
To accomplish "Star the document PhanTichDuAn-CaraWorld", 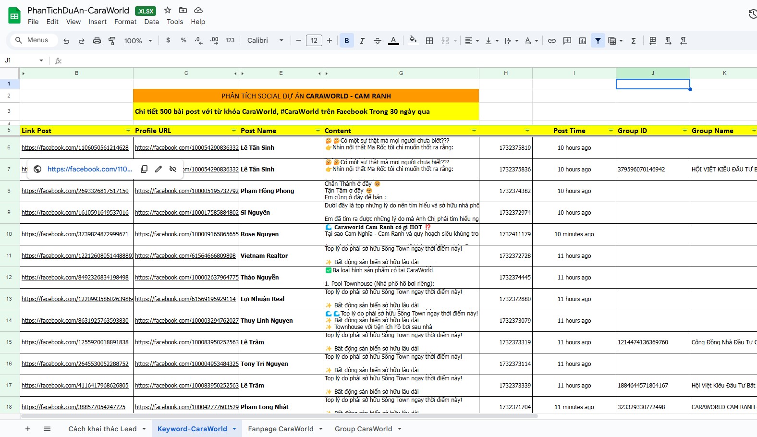I will click(168, 10).
